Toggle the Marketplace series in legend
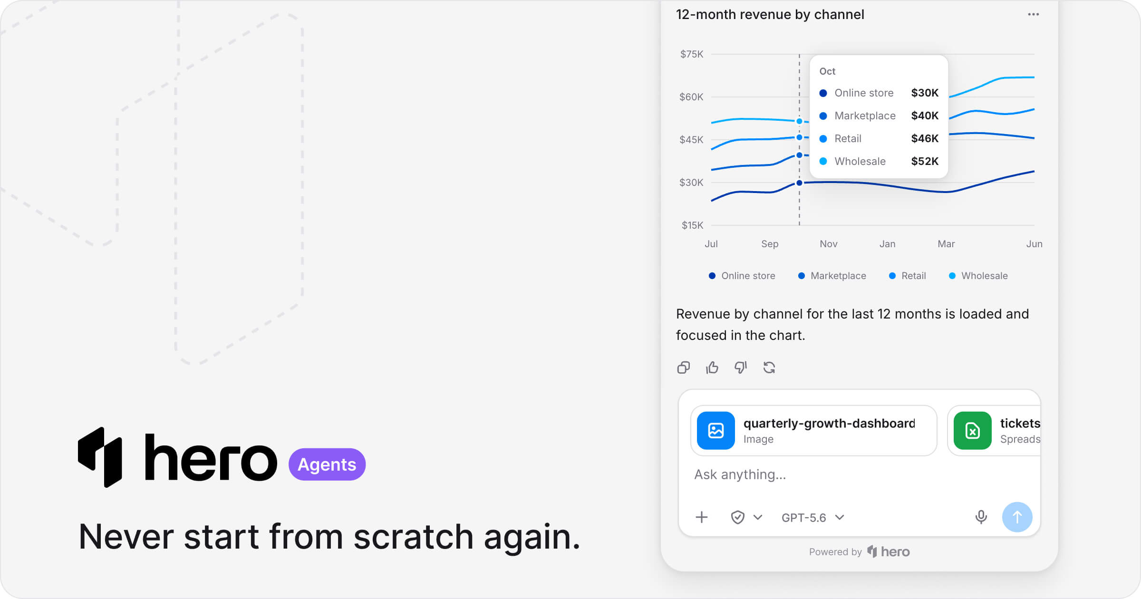The height and width of the screenshot is (599, 1141). 832,276
